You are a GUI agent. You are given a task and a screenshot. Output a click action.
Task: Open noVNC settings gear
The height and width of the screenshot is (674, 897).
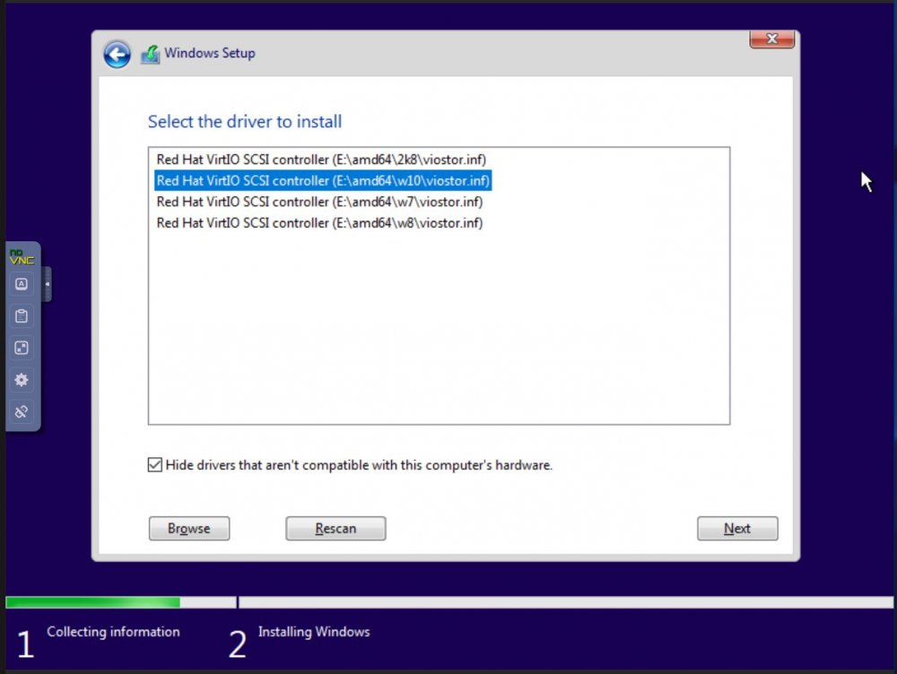pyautogui.click(x=22, y=380)
